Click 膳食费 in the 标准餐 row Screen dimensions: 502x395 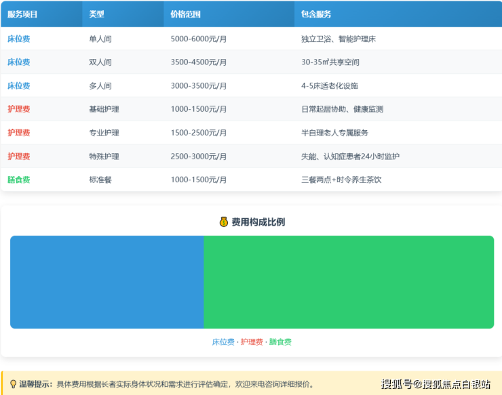point(19,180)
